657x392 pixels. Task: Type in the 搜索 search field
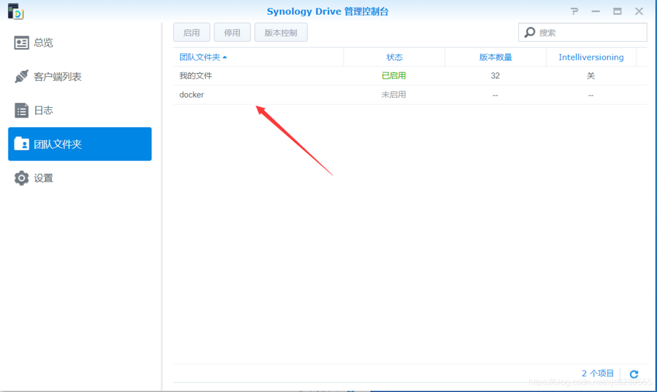(590, 33)
